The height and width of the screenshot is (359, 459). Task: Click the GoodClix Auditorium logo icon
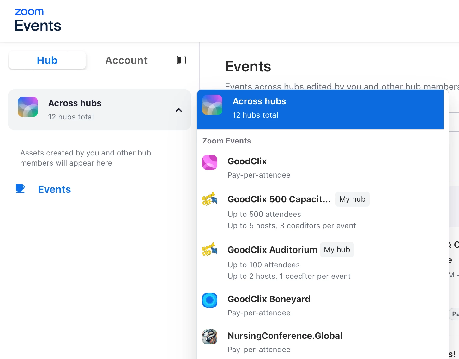click(210, 250)
